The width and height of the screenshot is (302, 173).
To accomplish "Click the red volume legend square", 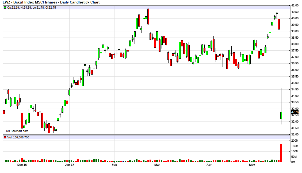I will 5,138.
